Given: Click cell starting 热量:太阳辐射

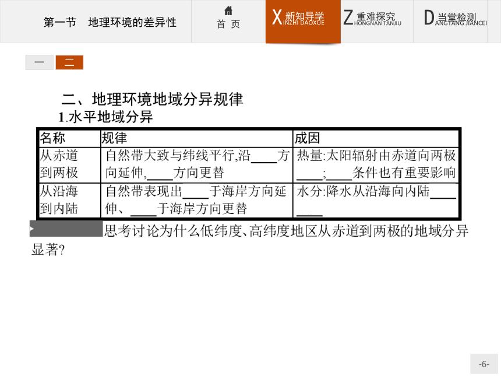Looking at the screenshot, I should click(x=376, y=164).
